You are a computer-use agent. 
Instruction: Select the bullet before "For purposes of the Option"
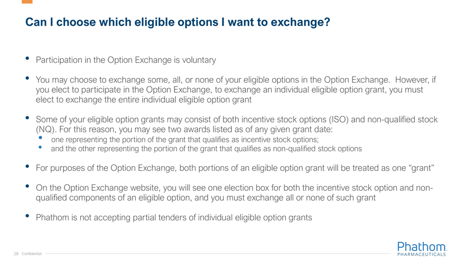[27, 167]
